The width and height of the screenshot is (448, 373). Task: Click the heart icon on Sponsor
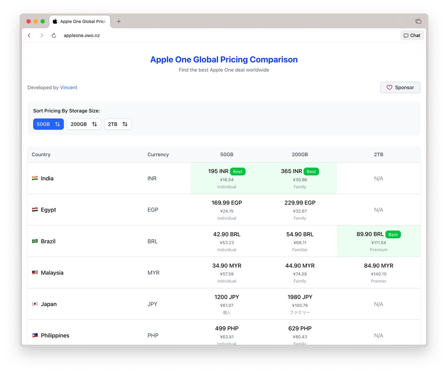[x=389, y=87]
